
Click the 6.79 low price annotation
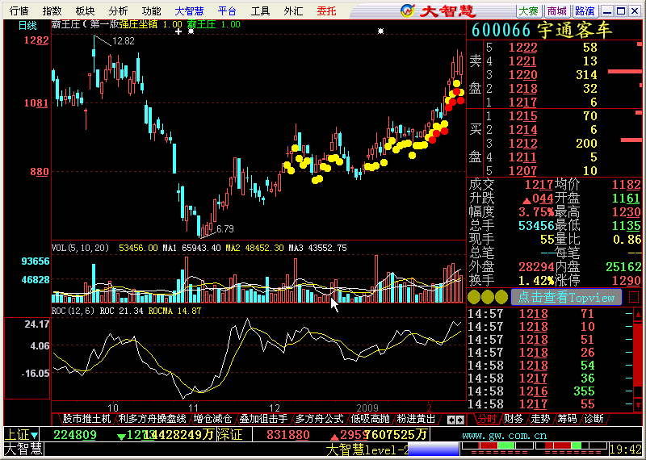(x=225, y=229)
